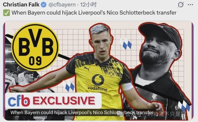Image resolution: width=198 pixels, height=122 pixels.
Task: Click the white captain armband on player
Action: click(x=127, y=86)
